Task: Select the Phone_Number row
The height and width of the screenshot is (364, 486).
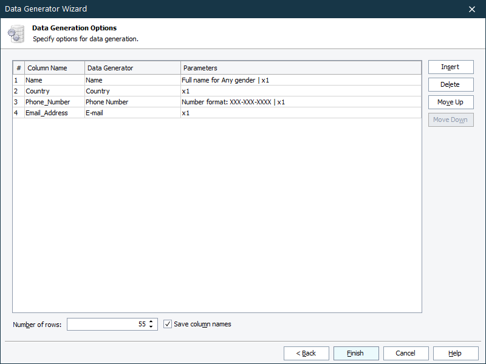Action: click(x=49, y=102)
